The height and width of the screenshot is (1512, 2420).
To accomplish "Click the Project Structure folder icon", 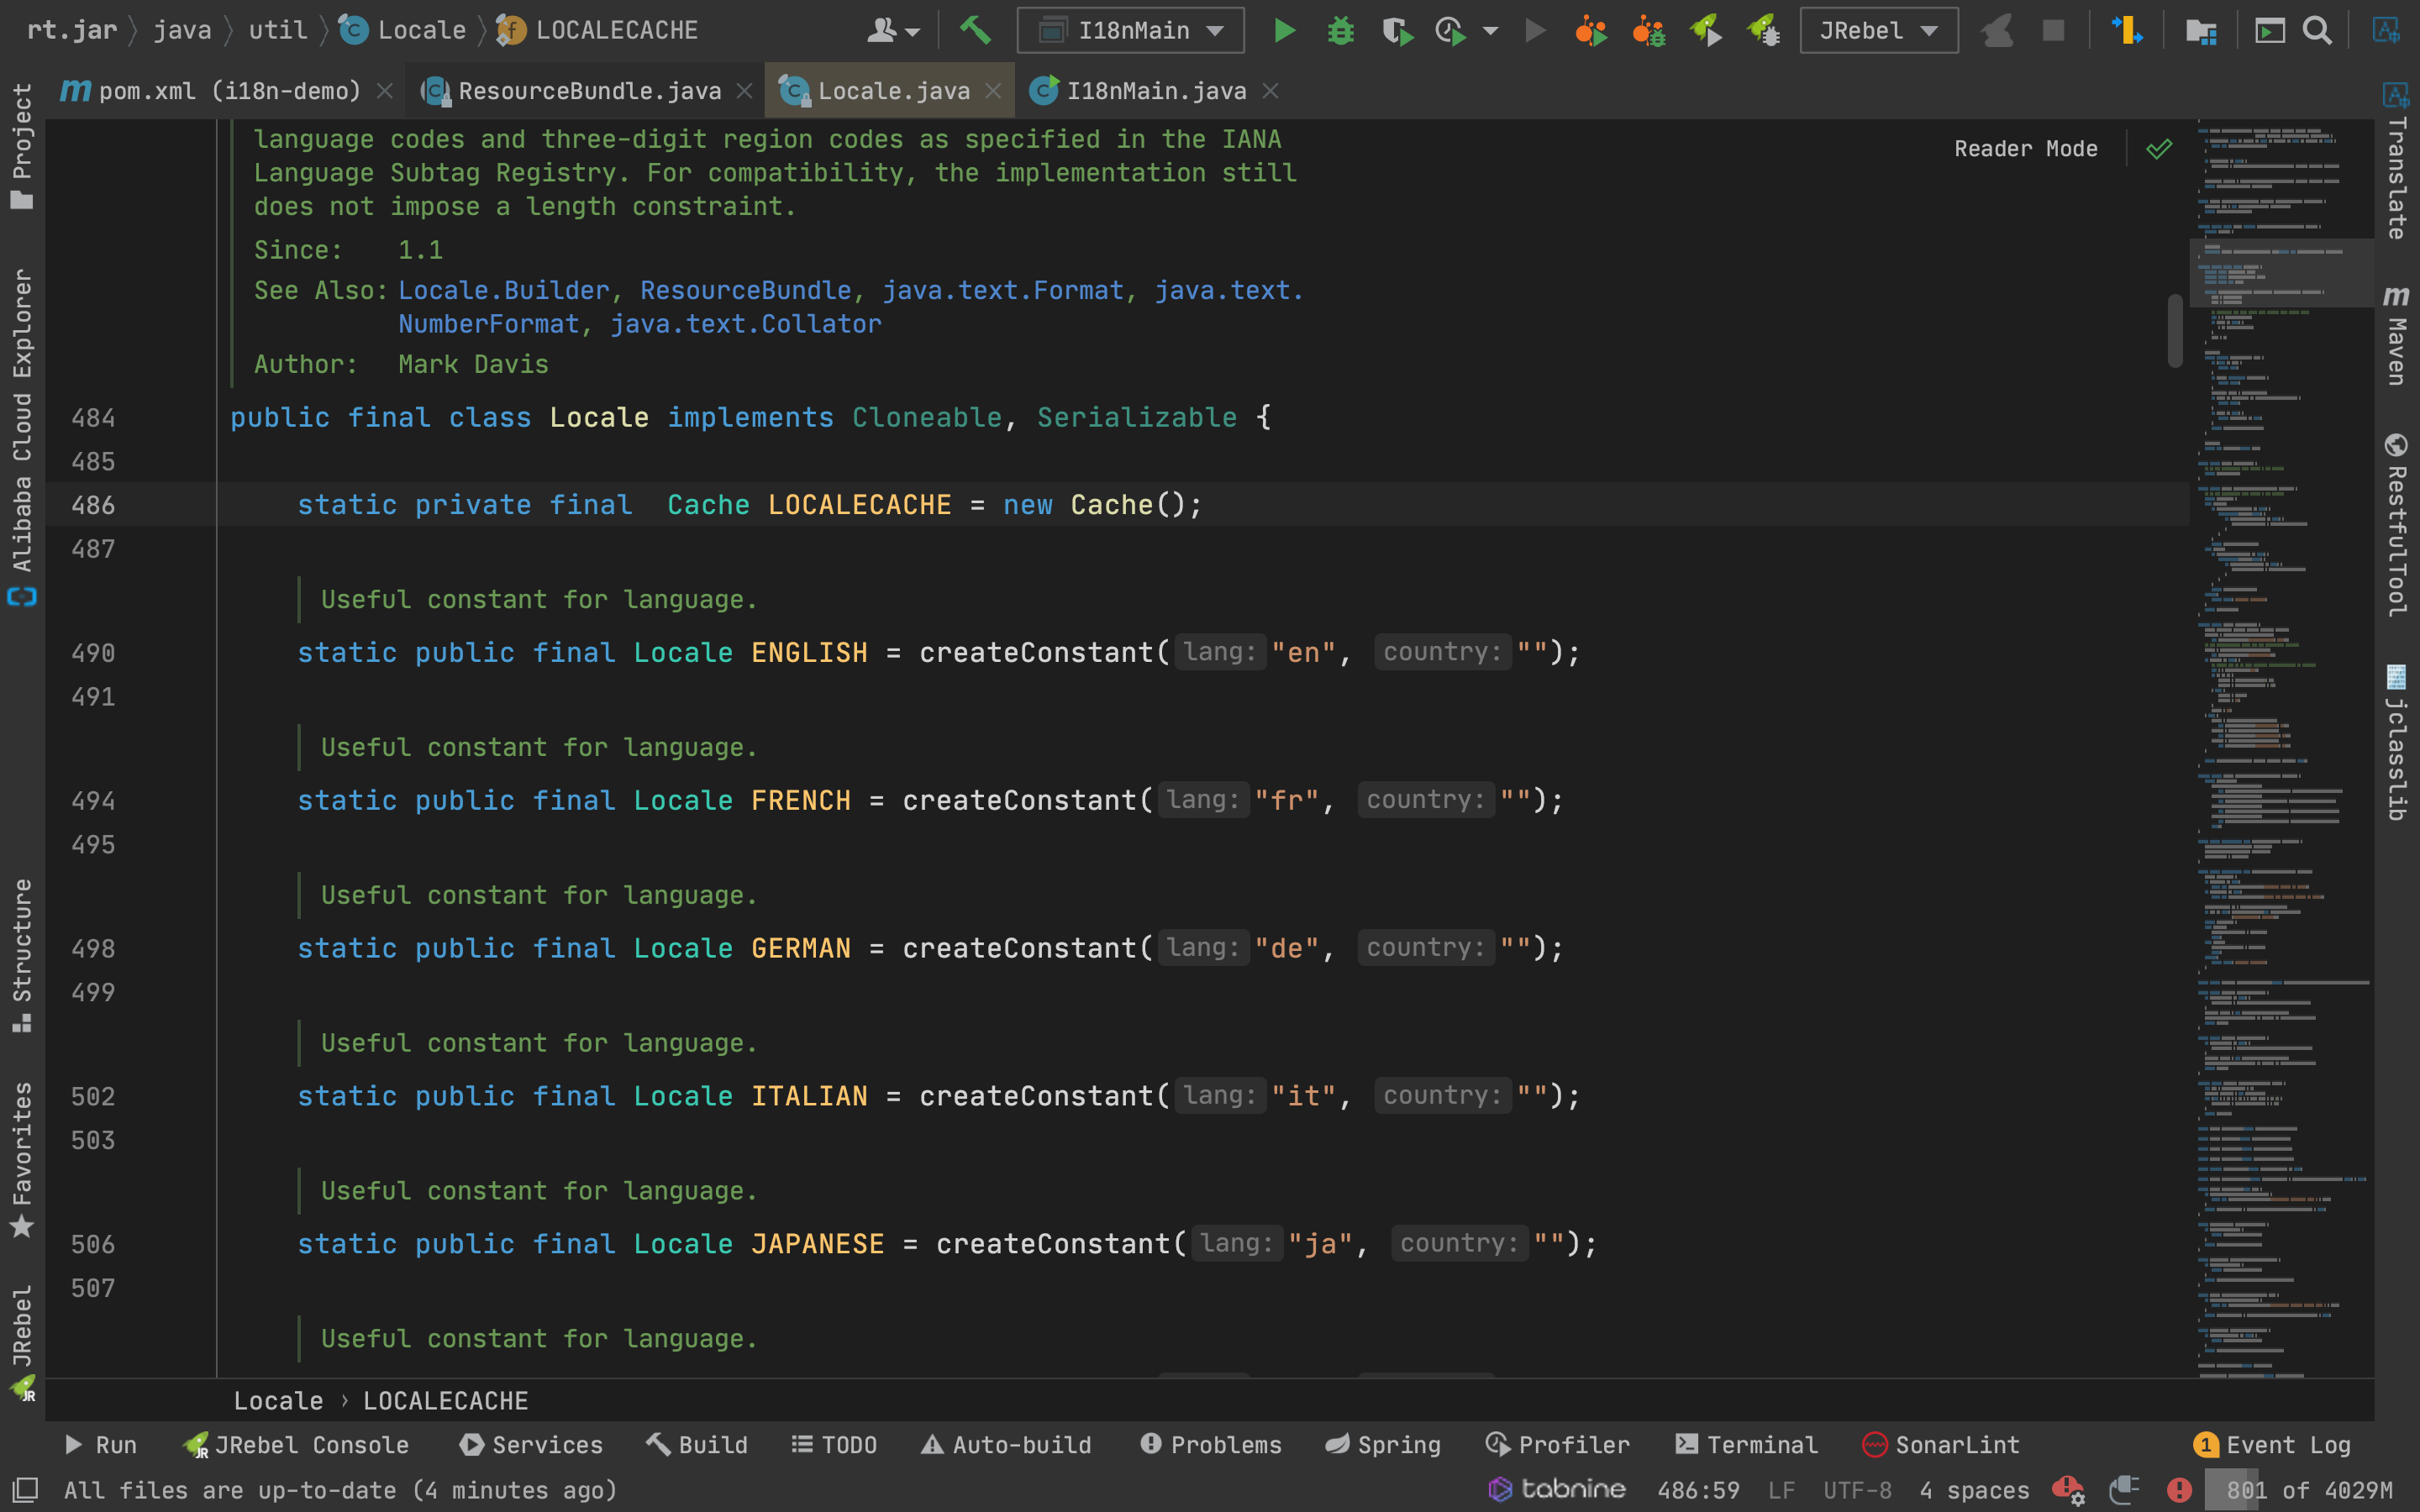I will pyautogui.click(x=2200, y=31).
